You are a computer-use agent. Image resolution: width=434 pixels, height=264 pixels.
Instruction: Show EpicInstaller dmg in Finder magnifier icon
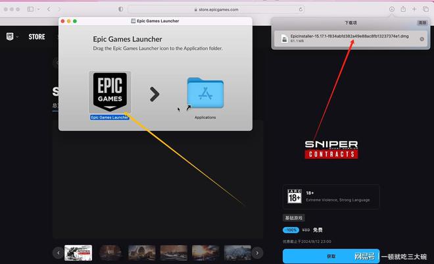(x=422, y=39)
